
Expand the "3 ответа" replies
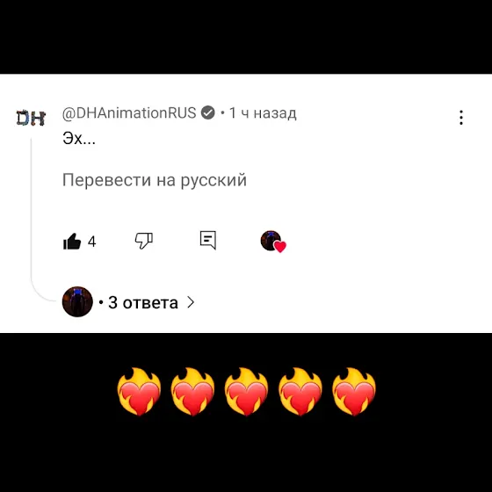point(143,303)
